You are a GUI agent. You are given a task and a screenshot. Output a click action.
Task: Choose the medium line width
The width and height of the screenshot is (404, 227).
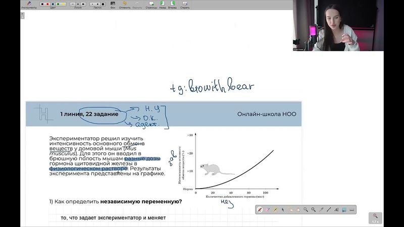tap(78, 4)
